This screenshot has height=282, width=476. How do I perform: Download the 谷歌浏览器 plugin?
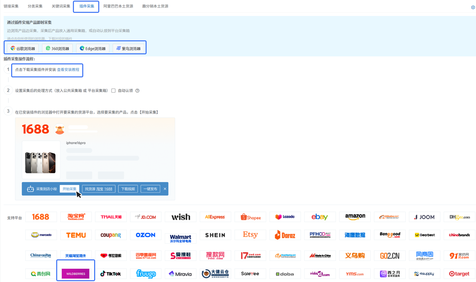pos(23,48)
